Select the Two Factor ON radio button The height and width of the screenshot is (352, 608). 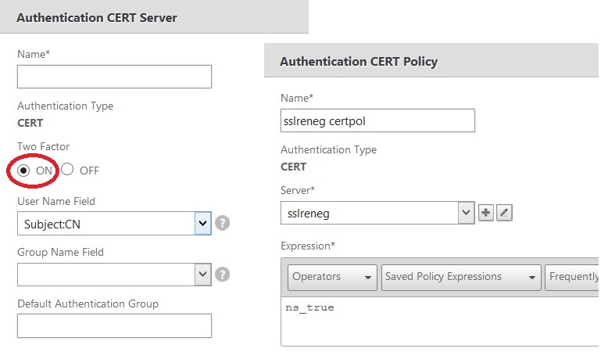tap(24, 170)
